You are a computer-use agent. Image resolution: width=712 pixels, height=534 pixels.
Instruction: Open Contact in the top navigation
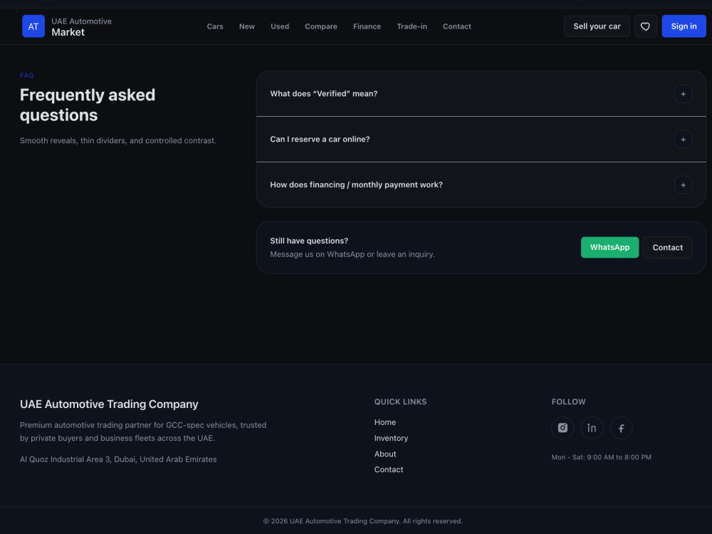coord(457,26)
